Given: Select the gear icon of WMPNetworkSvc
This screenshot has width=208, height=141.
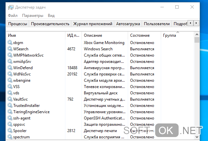Looking at the screenshot, I should 10,55.
